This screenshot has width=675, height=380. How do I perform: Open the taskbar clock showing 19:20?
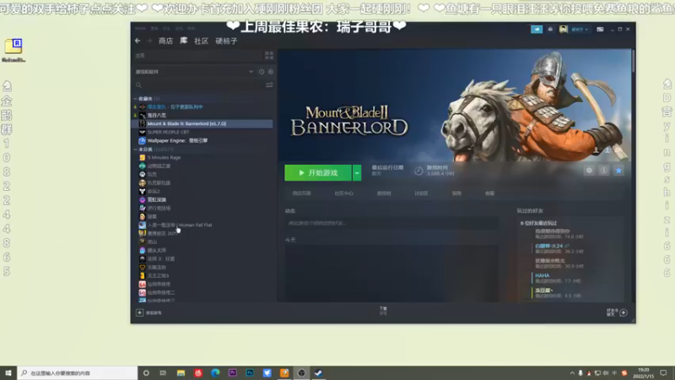click(645, 372)
